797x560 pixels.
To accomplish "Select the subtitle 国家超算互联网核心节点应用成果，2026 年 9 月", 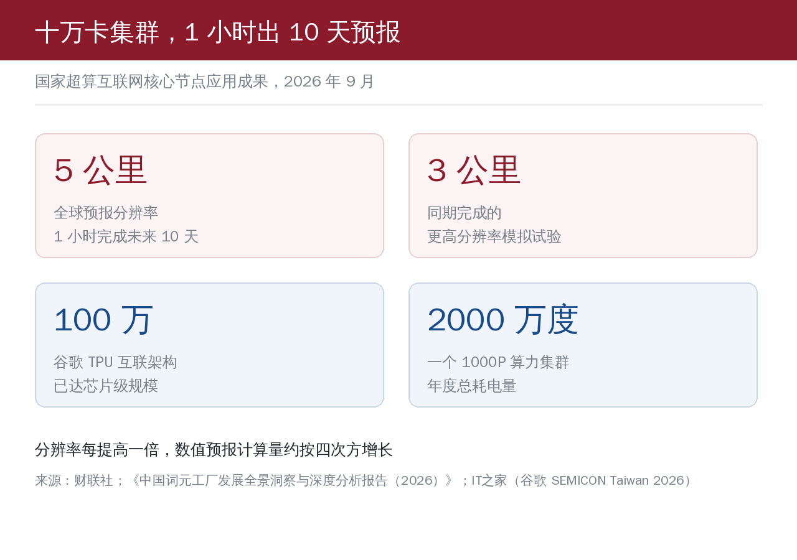I will (x=205, y=82).
